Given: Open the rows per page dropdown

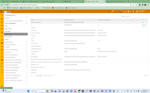Looking at the screenshot, I should click(x=52, y=76).
